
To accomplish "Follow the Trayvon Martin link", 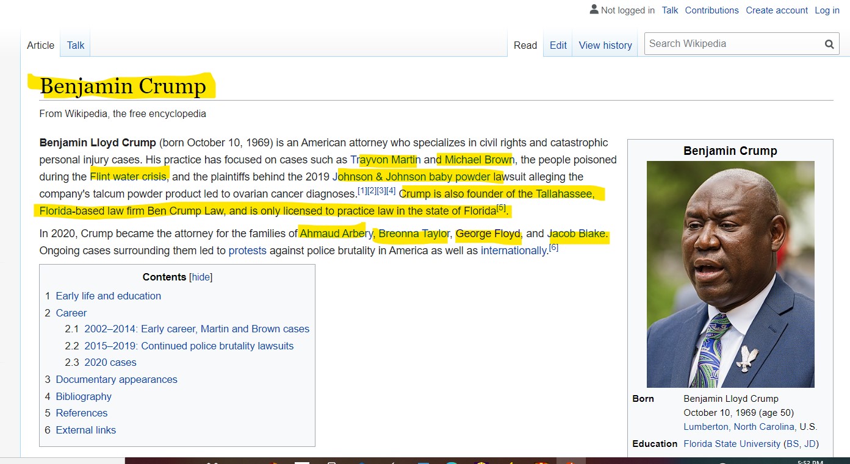I will tap(386, 160).
